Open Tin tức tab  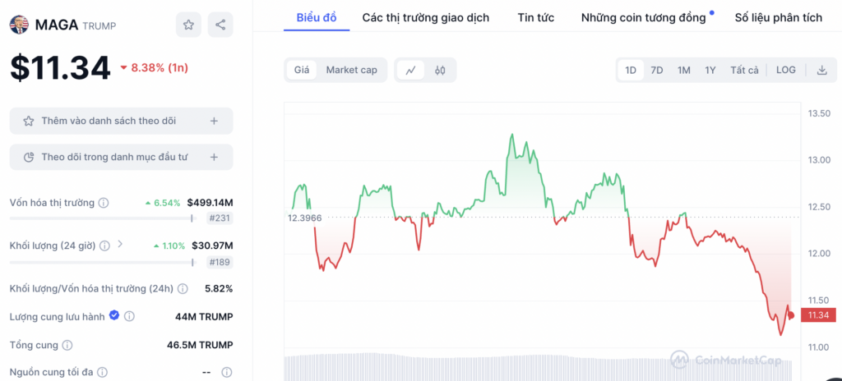[x=536, y=18]
